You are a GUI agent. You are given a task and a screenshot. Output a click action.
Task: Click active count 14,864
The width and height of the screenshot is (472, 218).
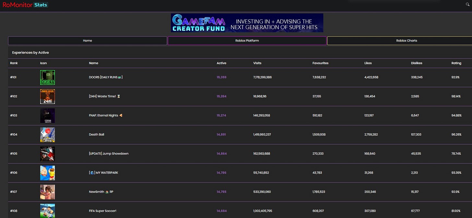tap(222, 153)
